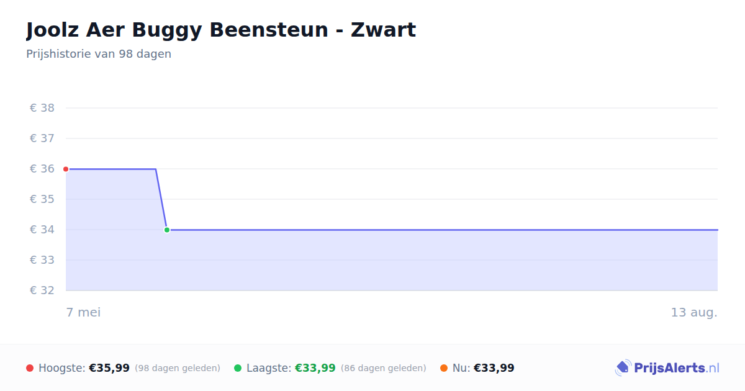
Task: Click the red highest-price dot on the chart
Action: tap(66, 169)
